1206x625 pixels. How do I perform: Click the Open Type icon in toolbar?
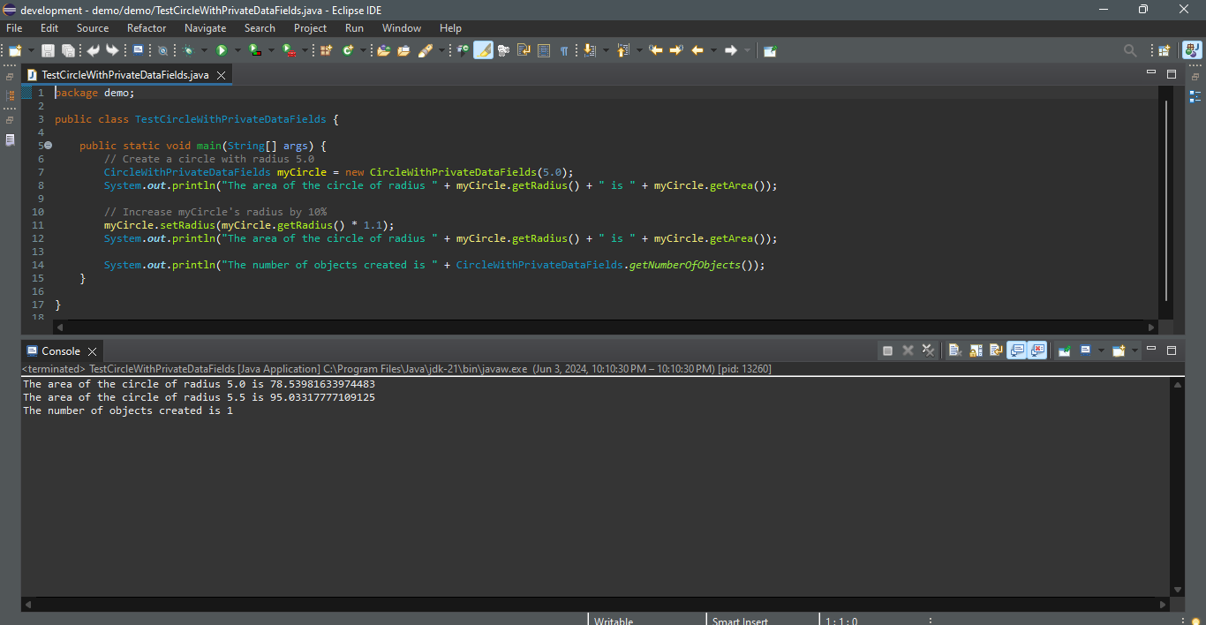click(x=382, y=51)
